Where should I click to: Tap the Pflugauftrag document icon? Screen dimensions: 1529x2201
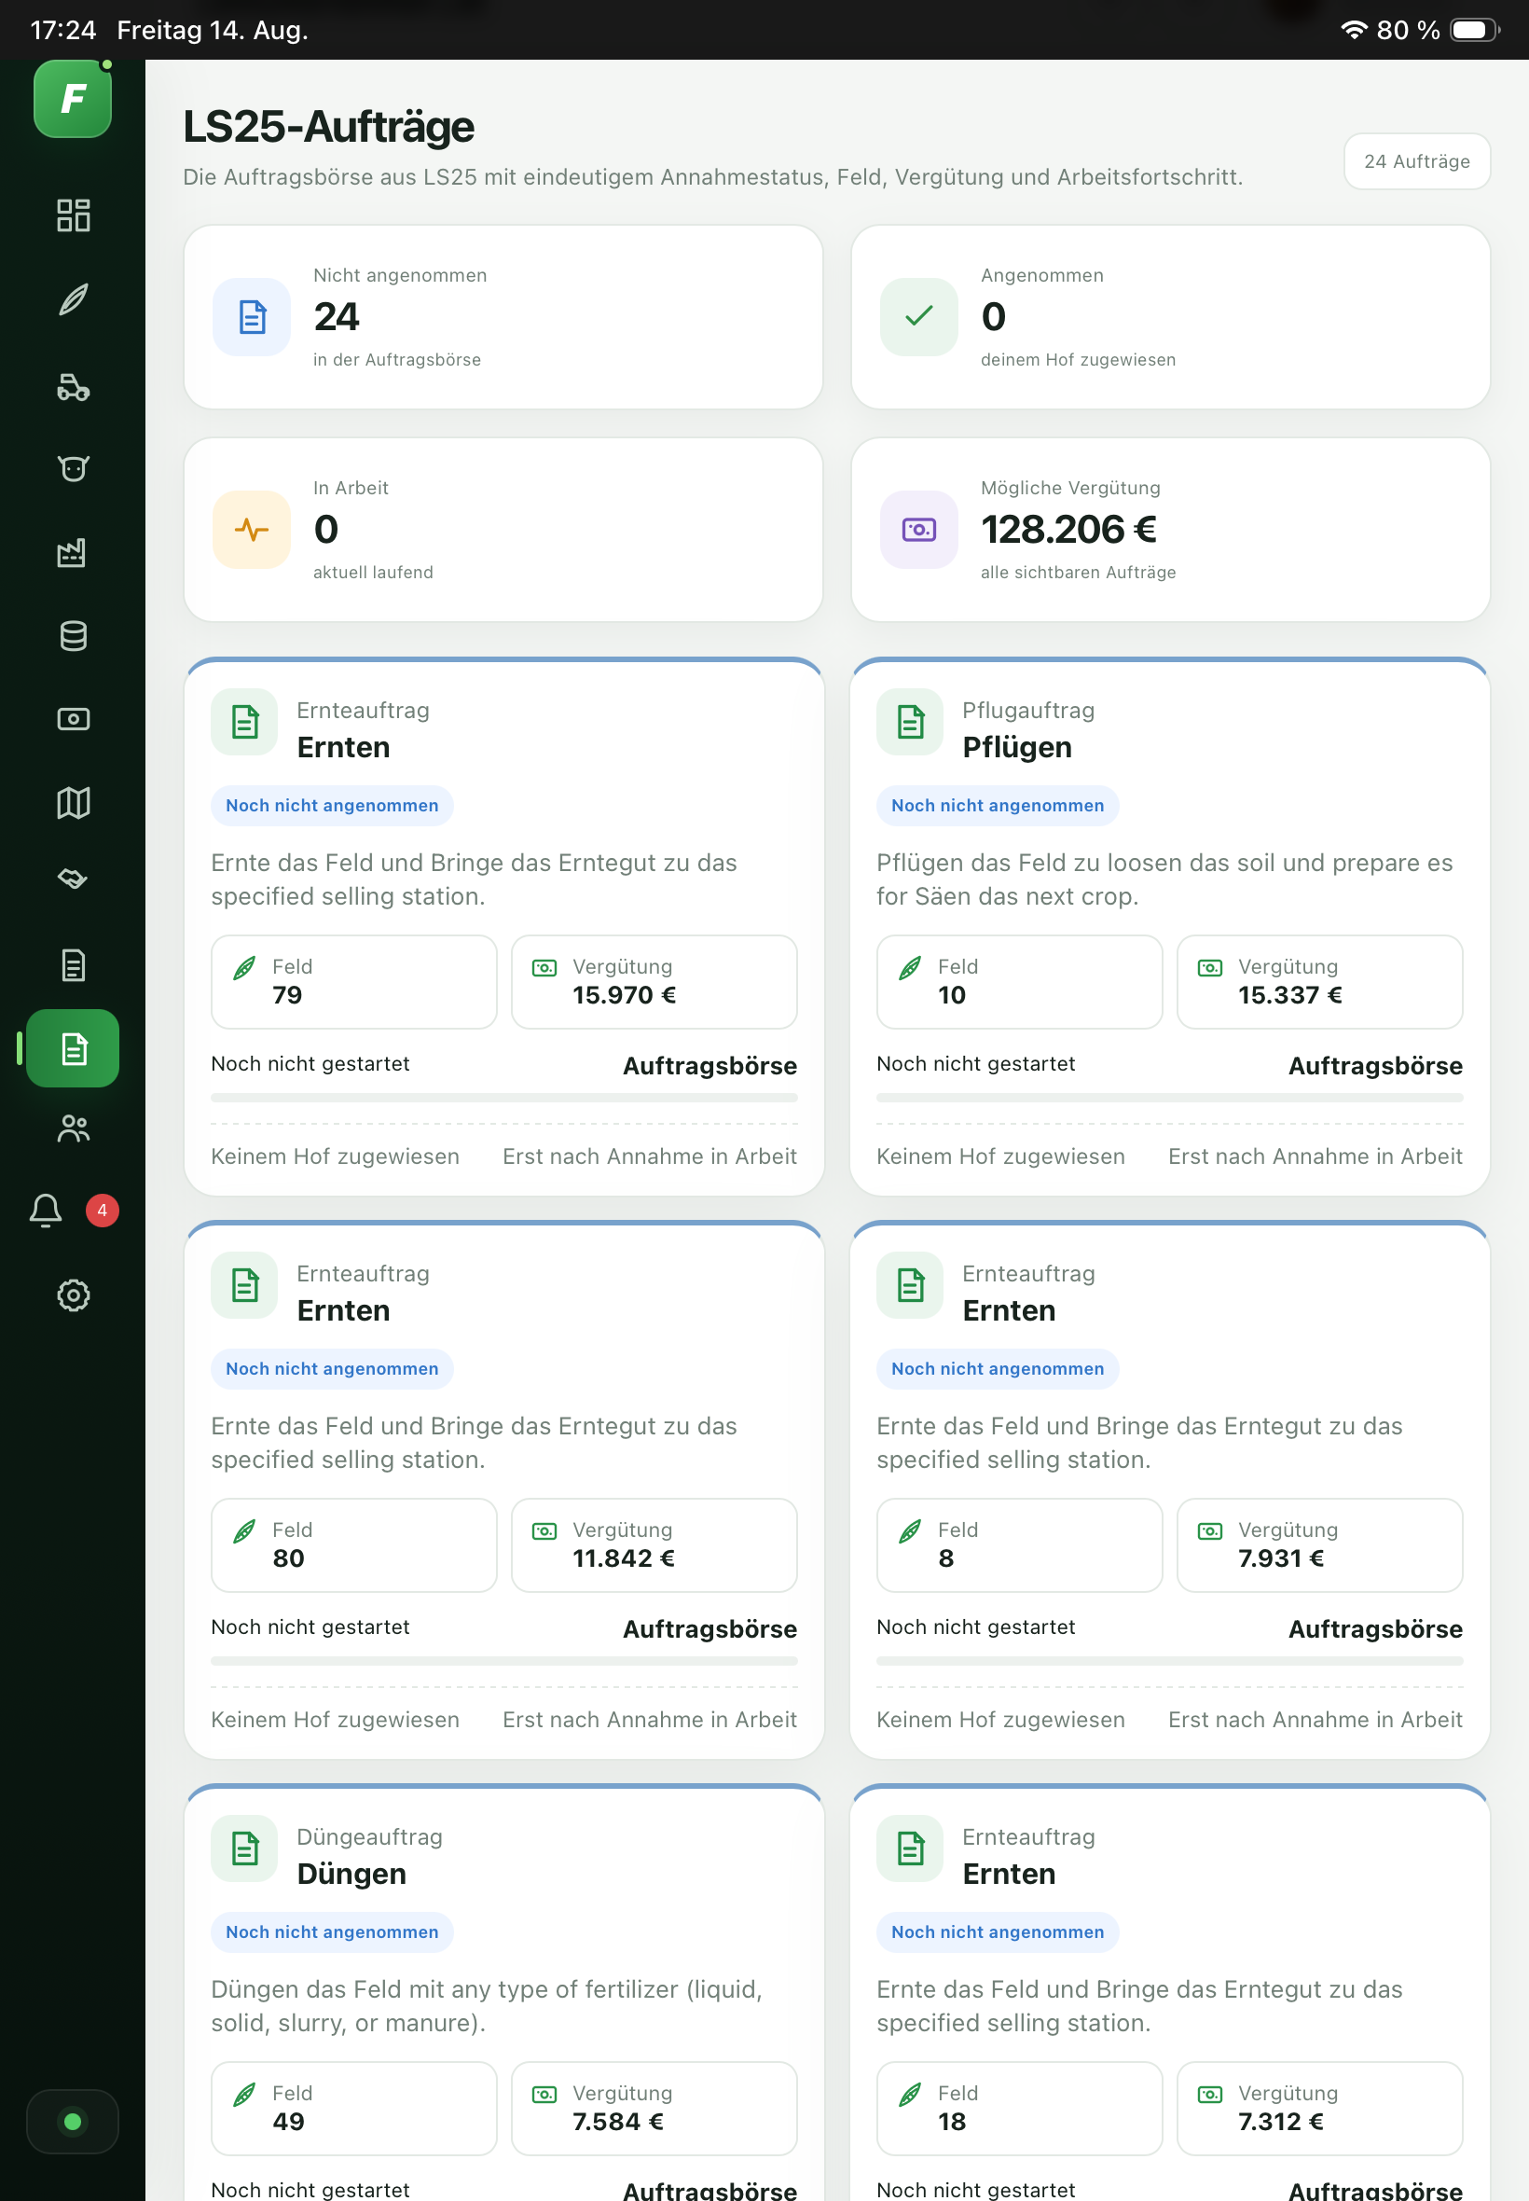(x=910, y=722)
